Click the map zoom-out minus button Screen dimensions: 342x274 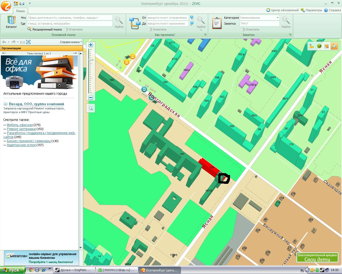coord(91,98)
